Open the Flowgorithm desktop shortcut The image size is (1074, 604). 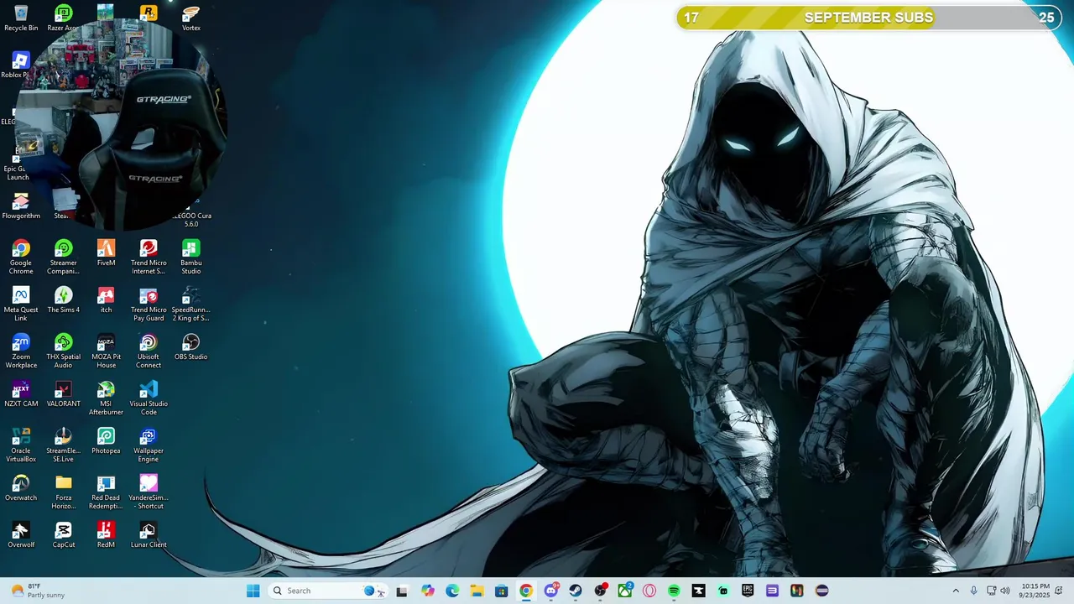tap(21, 206)
